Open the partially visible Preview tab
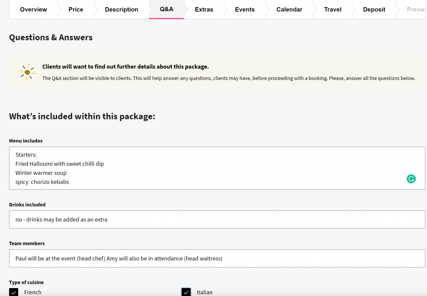This screenshot has width=427, height=296. point(415,10)
